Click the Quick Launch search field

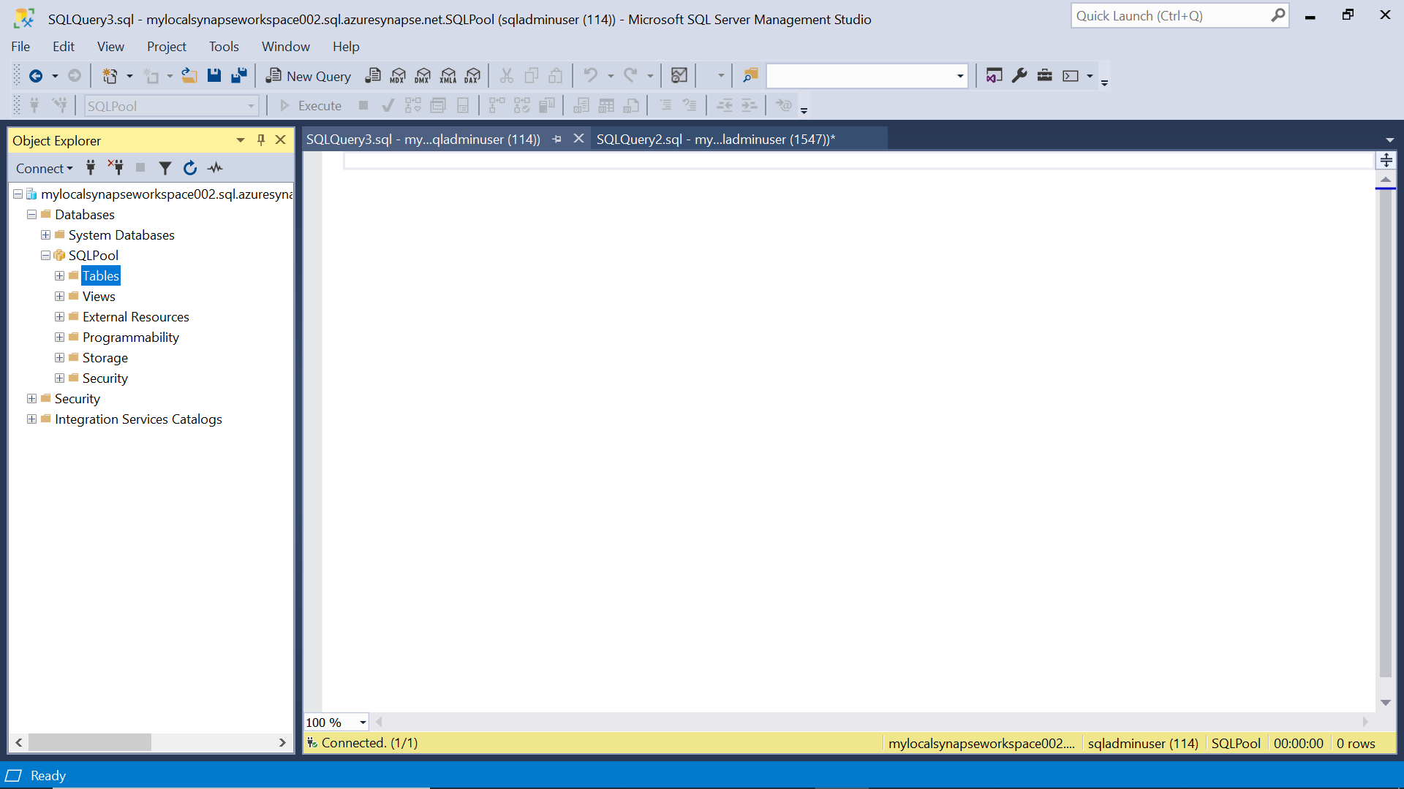tap(1170, 16)
